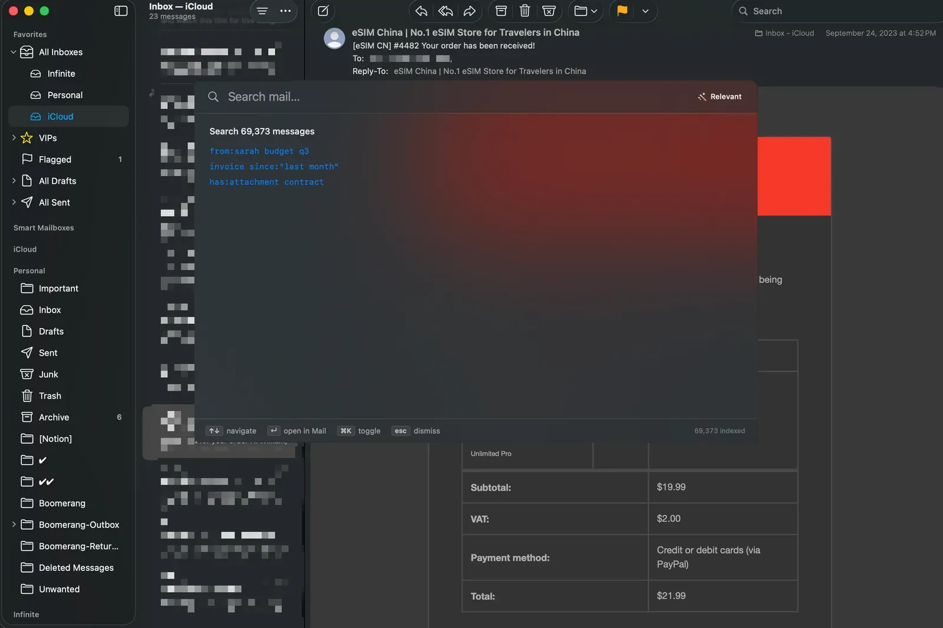Viewport: 943px width, 628px height.
Task: Click the ⌘K toggle key hint
Action: click(x=346, y=431)
